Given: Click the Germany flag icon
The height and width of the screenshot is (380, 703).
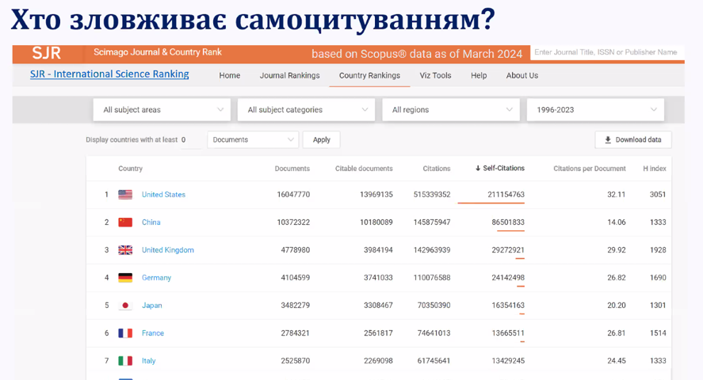Looking at the screenshot, I should 125,278.
